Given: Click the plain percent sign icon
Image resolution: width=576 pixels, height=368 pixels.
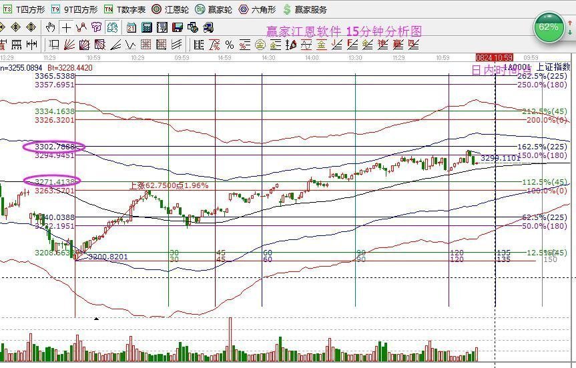Looking at the screenshot, I should [x=230, y=45].
